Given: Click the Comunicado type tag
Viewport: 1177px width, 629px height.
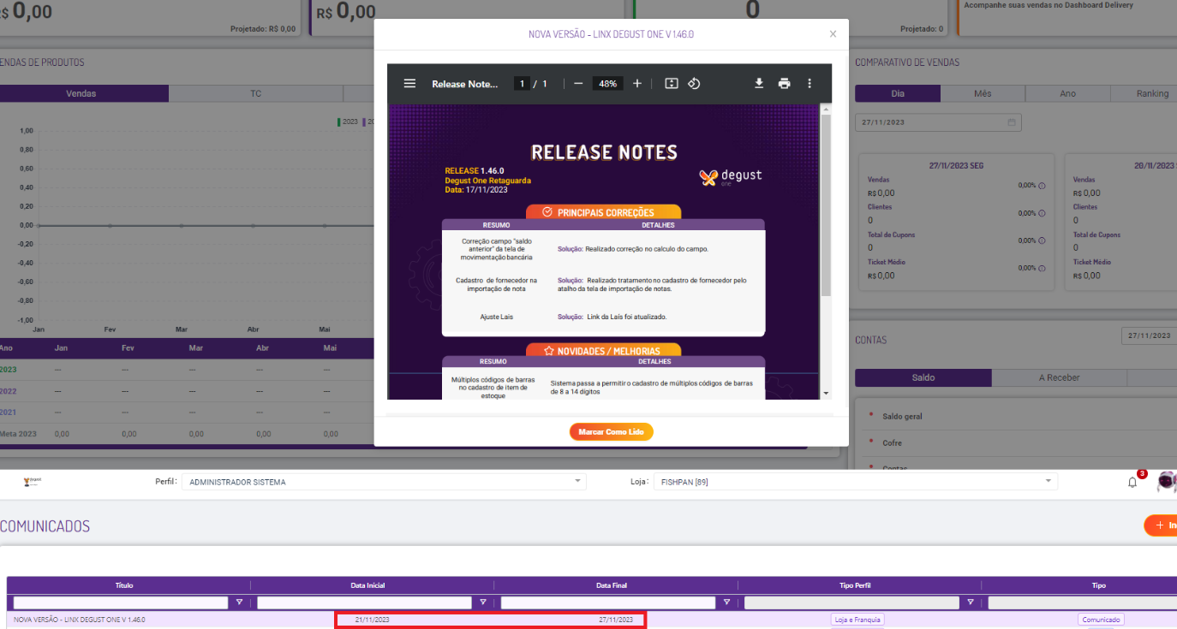Looking at the screenshot, I should (x=1101, y=620).
